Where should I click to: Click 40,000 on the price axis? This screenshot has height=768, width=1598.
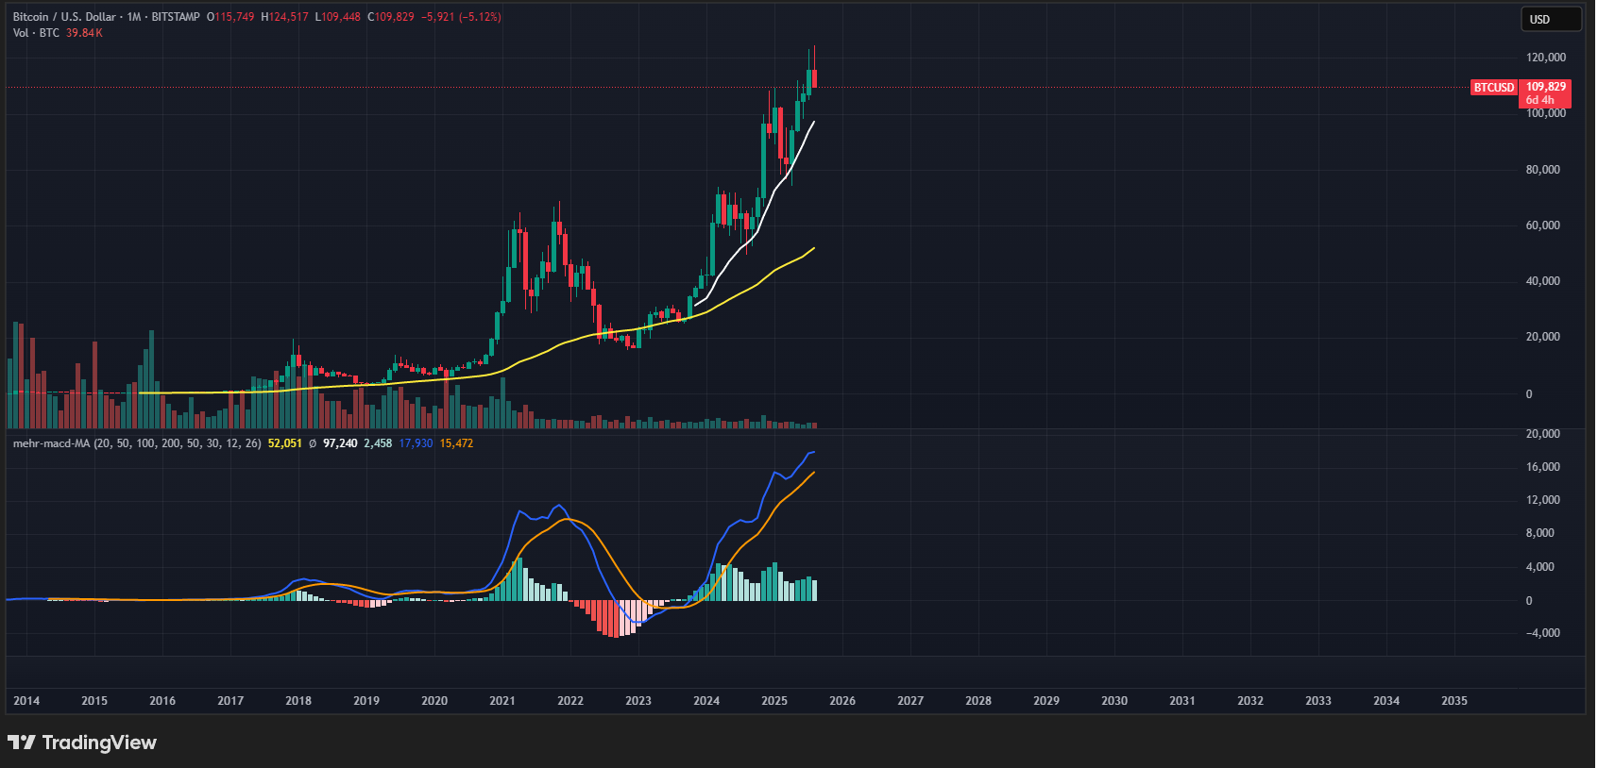[1543, 281]
